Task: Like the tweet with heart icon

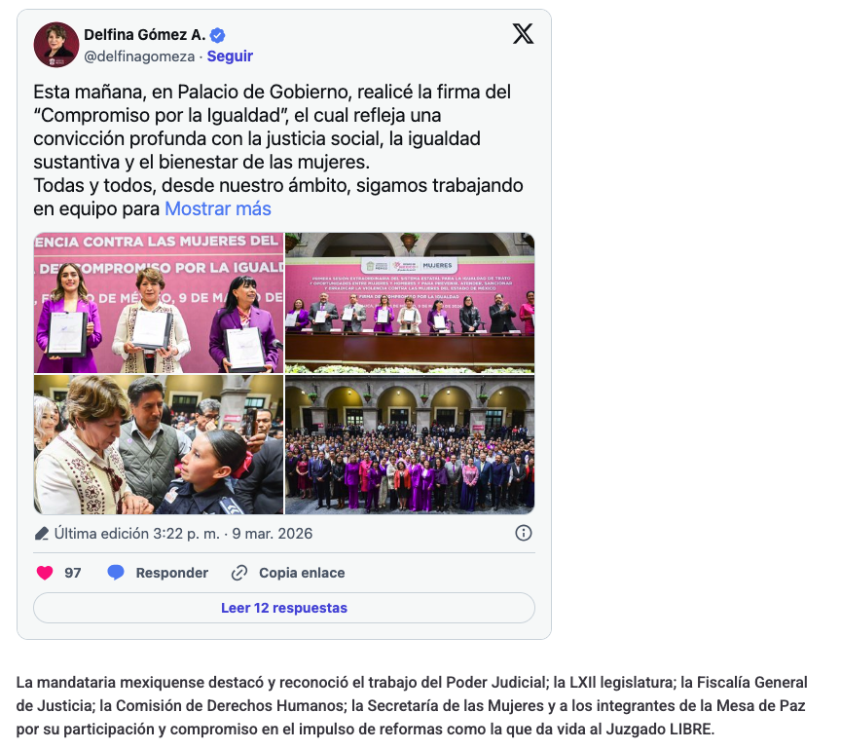Action: tap(45, 573)
